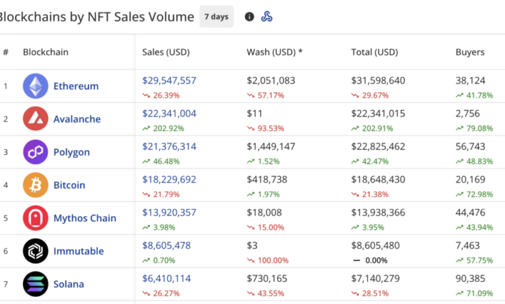This screenshot has height=304, width=505.
Task: Click Solana sales value $6,410,114
Action: 166,279
